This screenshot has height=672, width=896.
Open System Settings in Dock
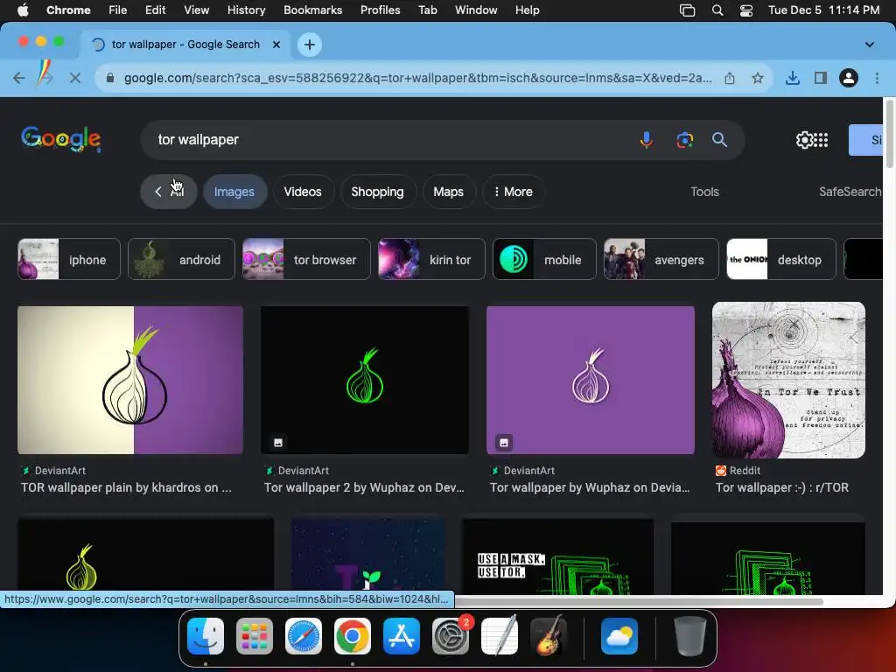[451, 636]
